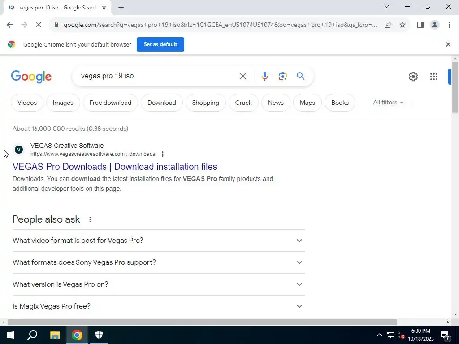Open more options for VEGAS result

pyautogui.click(x=162, y=154)
